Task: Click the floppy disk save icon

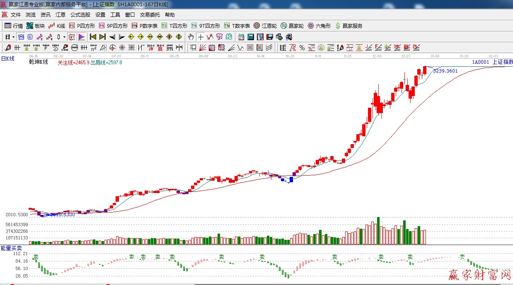Action: click(270, 37)
